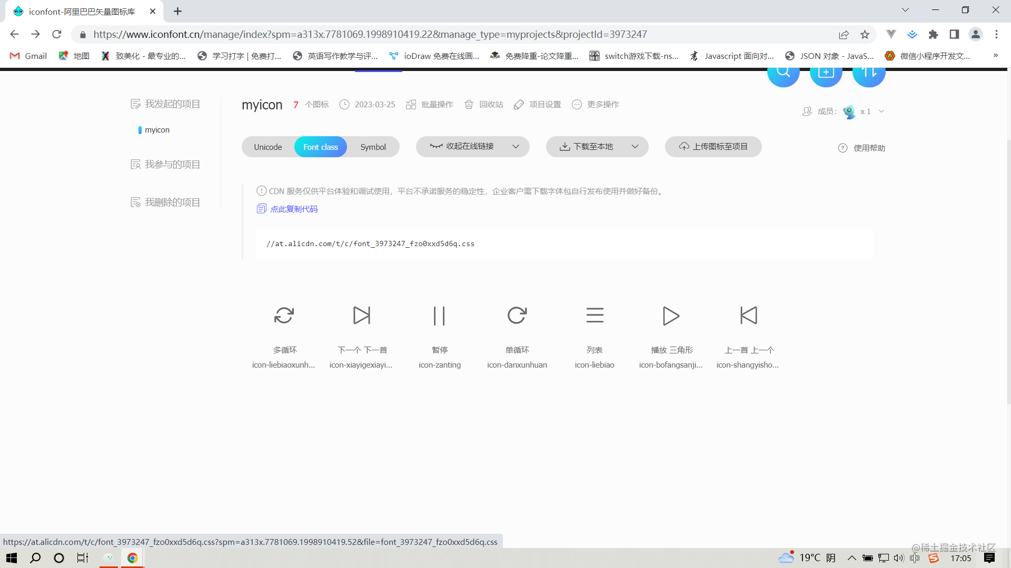
Task: Switch to Unicode mode
Action: tap(267, 147)
